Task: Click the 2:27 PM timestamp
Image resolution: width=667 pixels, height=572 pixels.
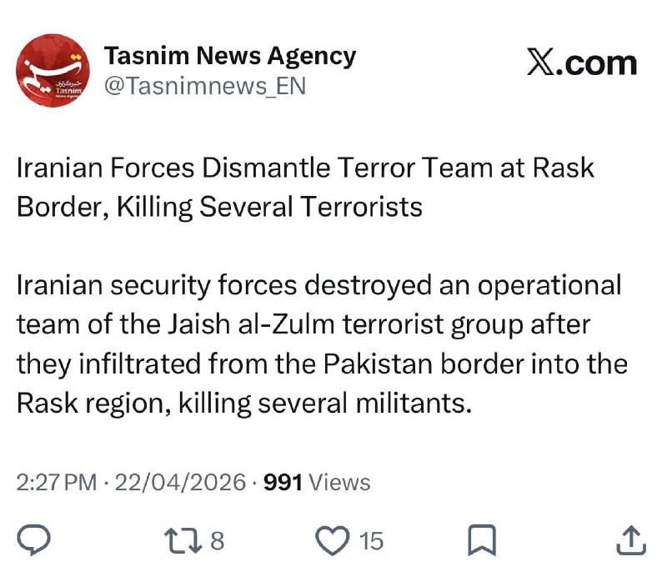Action: [56, 482]
